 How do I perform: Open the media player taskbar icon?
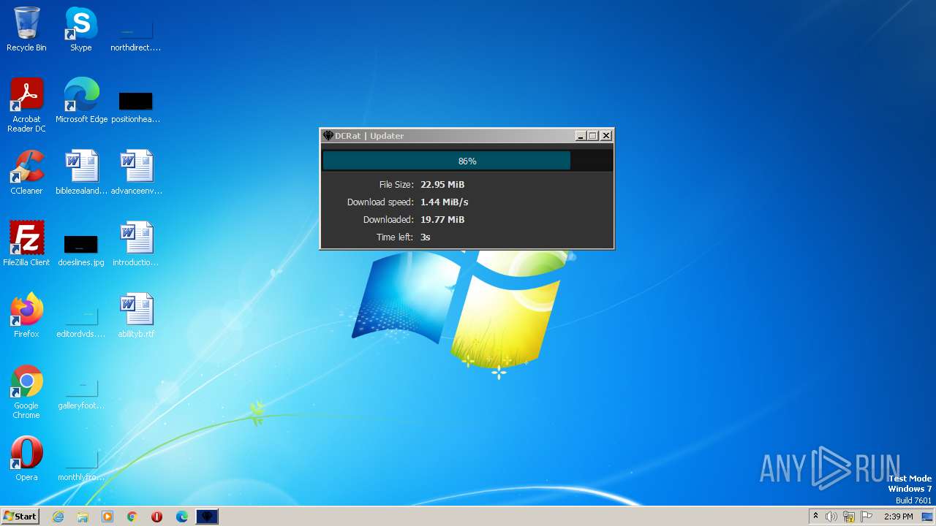click(x=107, y=517)
